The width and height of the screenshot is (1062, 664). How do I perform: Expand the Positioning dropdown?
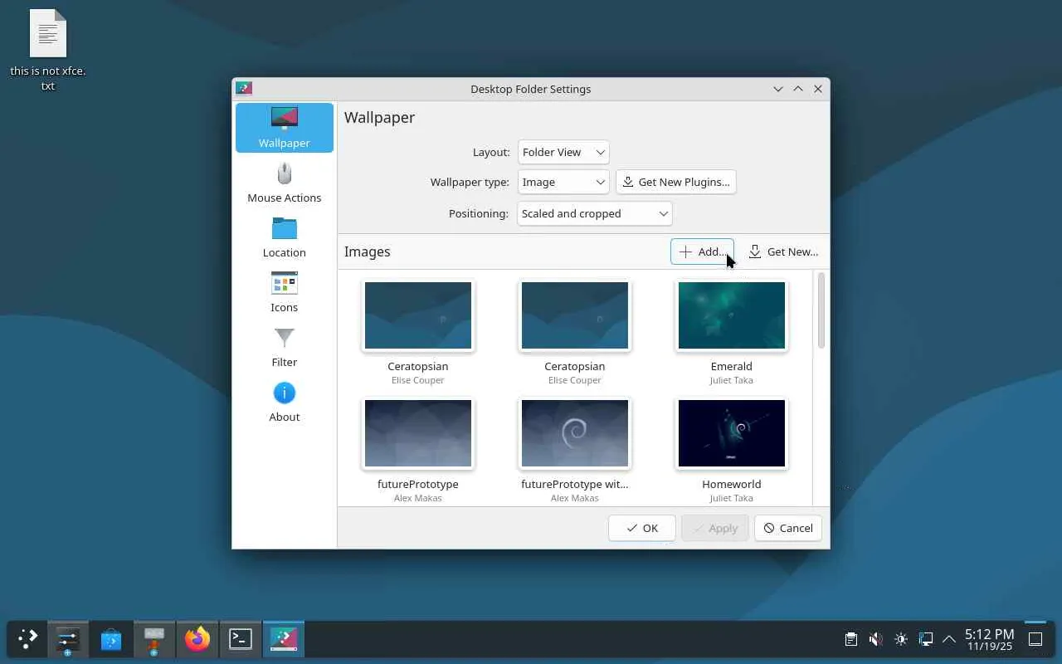pyautogui.click(x=594, y=213)
